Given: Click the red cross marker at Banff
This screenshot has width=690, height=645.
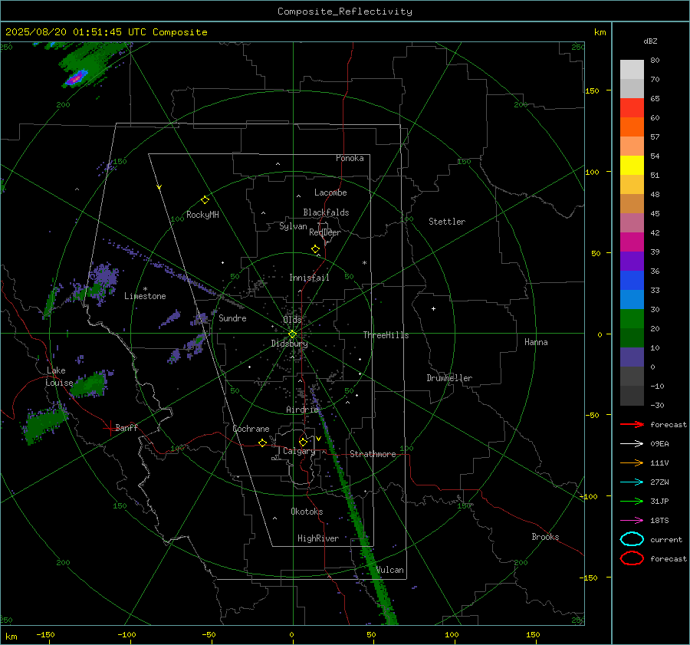Looking at the screenshot, I should [110, 428].
